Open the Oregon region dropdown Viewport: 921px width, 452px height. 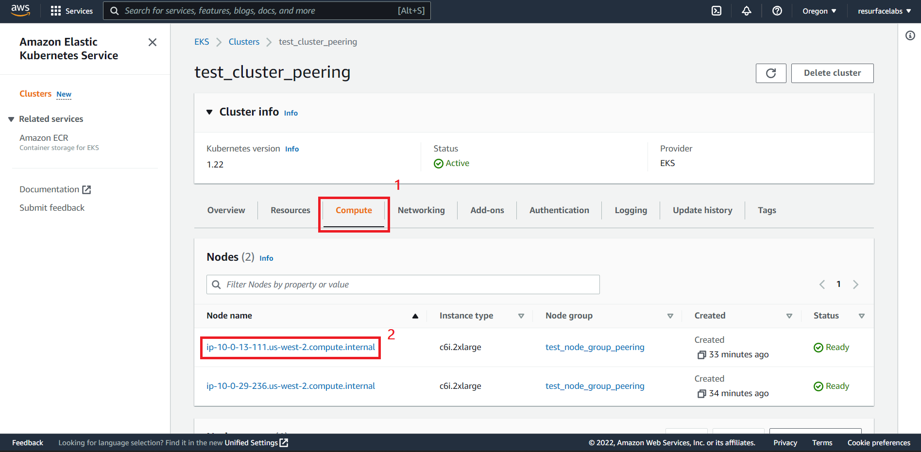point(819,11)
